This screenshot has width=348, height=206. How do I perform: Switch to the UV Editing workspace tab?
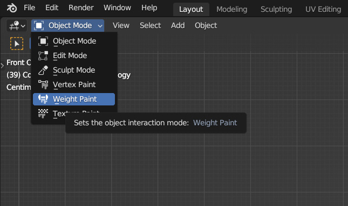tap(323, 9)
